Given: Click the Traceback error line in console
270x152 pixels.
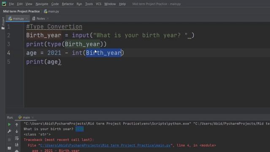Looking at the screenshot, I should click(x=59, y=140).
